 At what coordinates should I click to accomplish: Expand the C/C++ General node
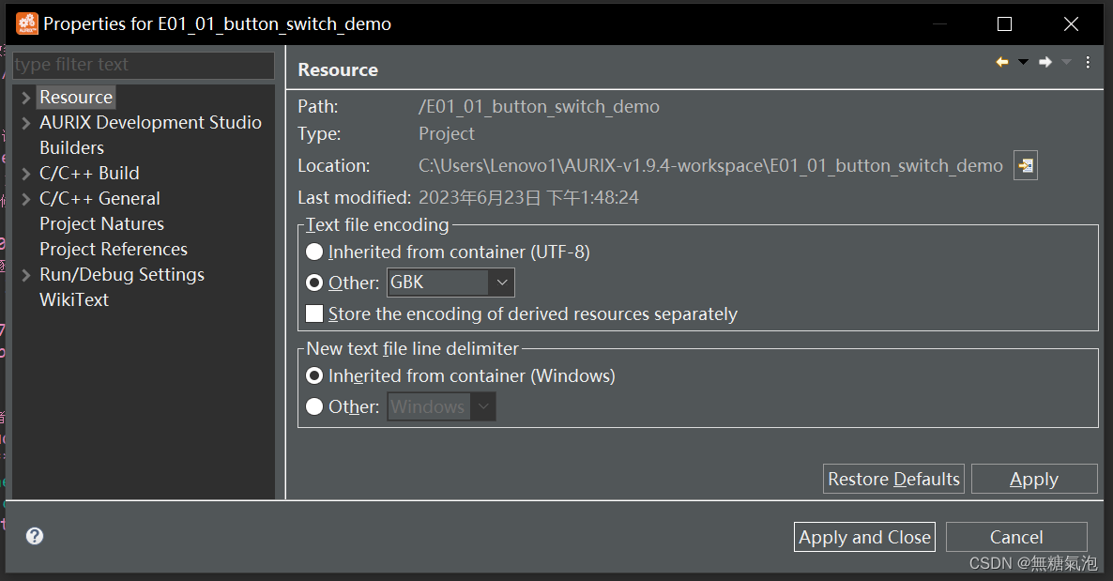pos(25,199)
